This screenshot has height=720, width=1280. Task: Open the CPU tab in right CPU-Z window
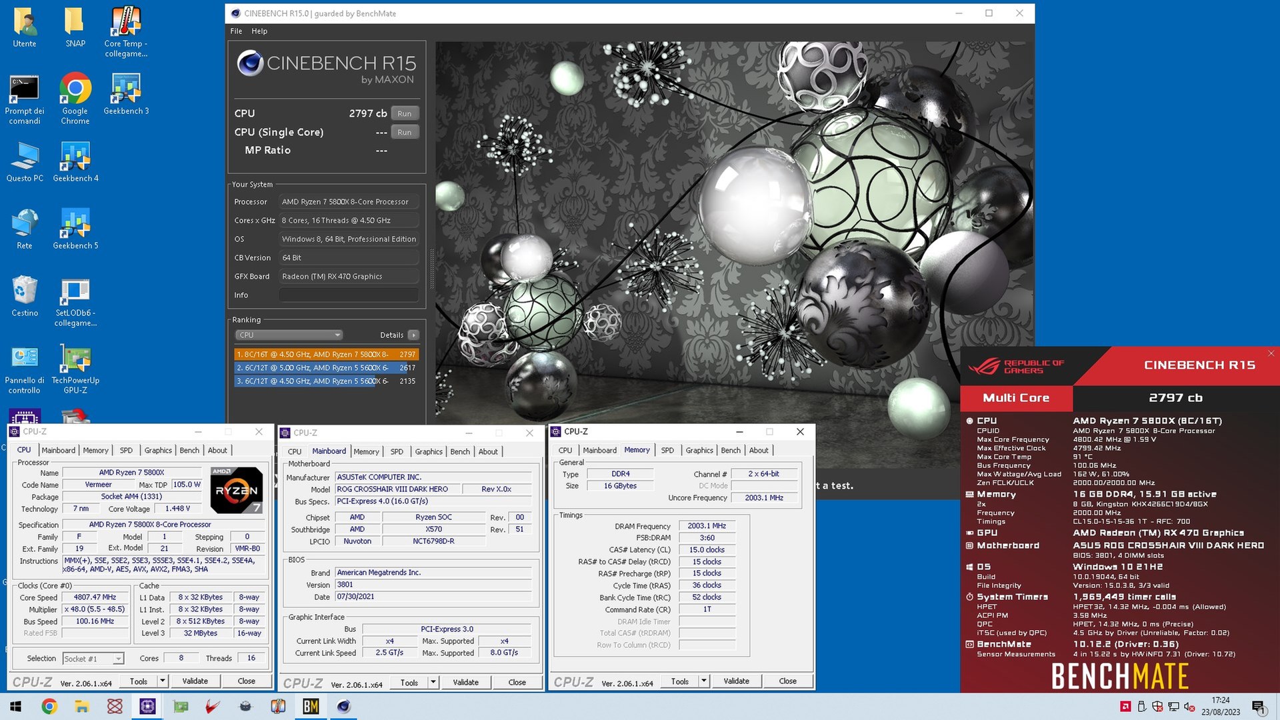coord(565,450)
